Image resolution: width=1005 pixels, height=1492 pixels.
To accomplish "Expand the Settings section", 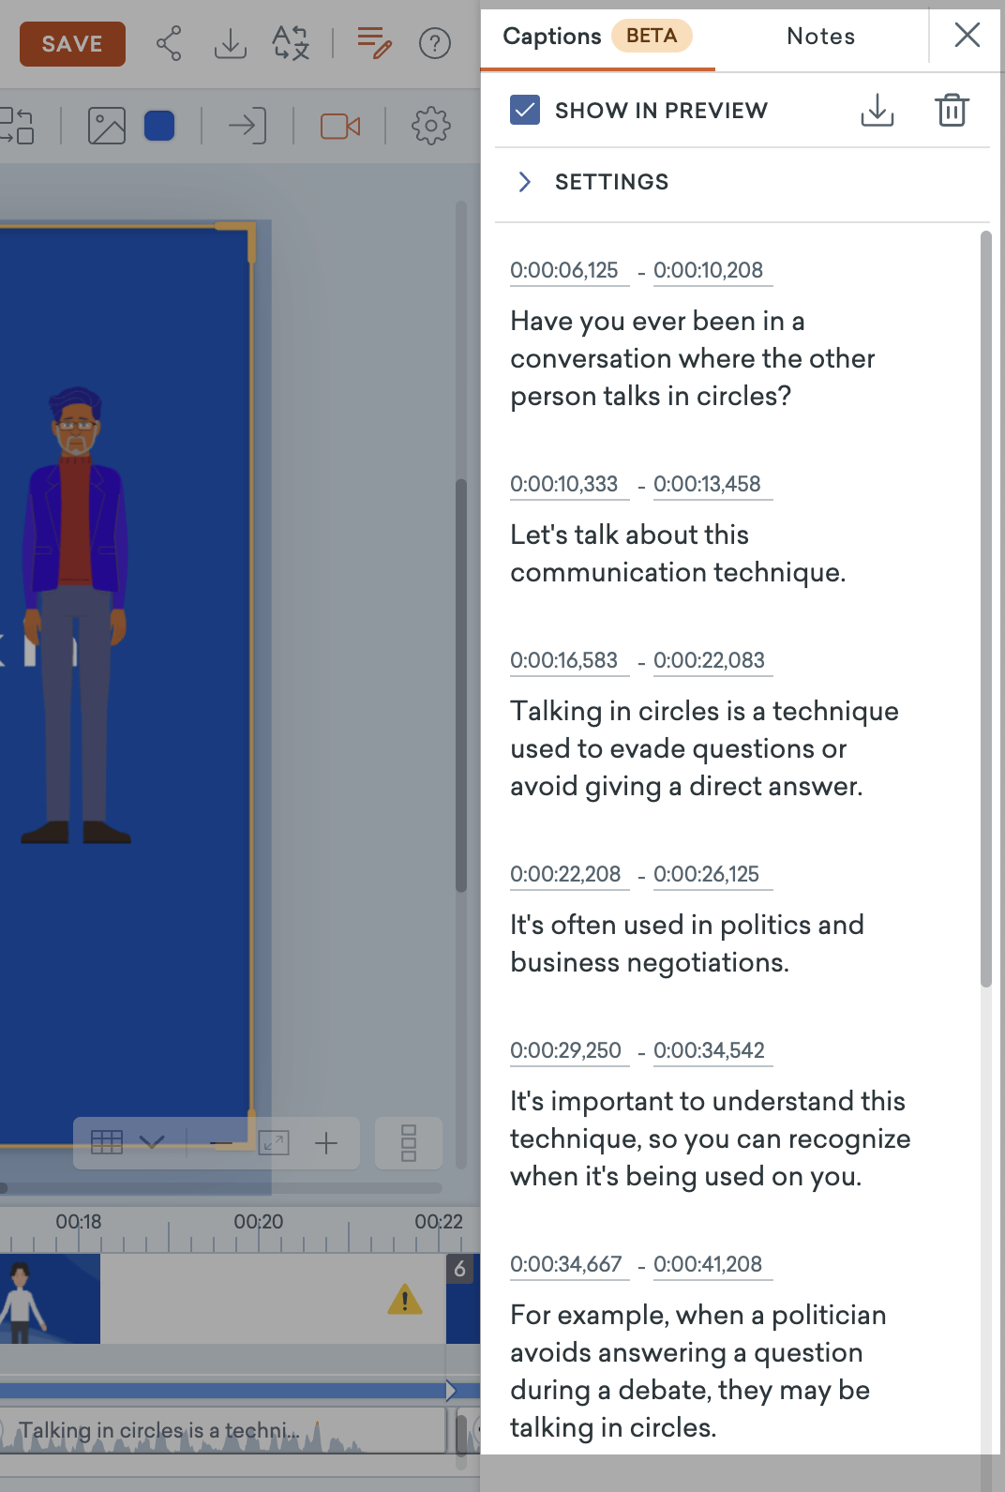I will 525,182.
